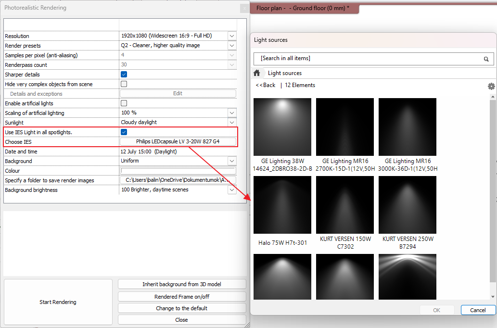
Task: Open the Philips LEDcapsule Choose IES selector
Action: tap(178, 141)
